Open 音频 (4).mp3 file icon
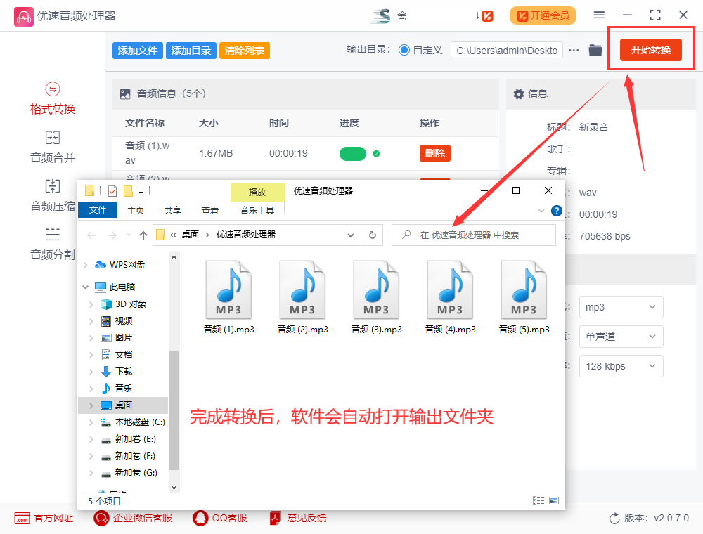The image size is (703, 534). pyautogui.click(x=450, y=290)
